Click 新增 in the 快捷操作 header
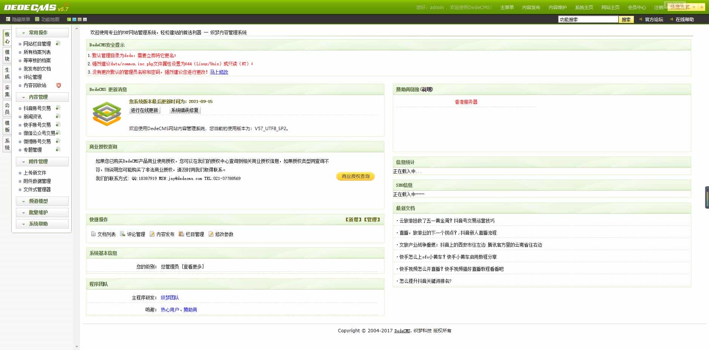This screenshot has width=709, height=350. [x=353, y=220]
